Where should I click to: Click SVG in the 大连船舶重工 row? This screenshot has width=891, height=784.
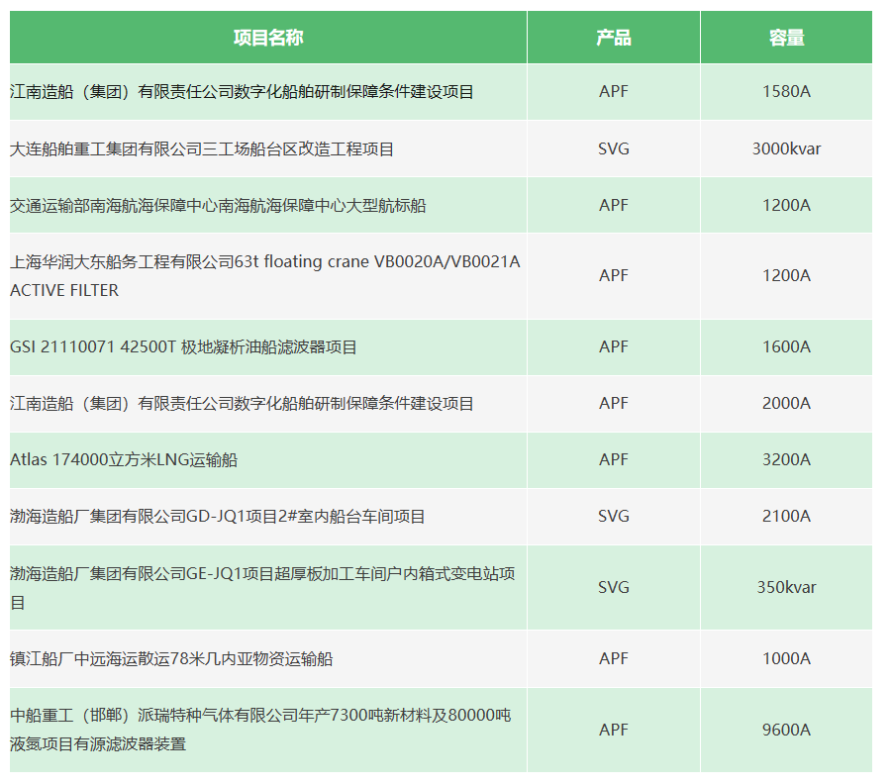[614, 148]
